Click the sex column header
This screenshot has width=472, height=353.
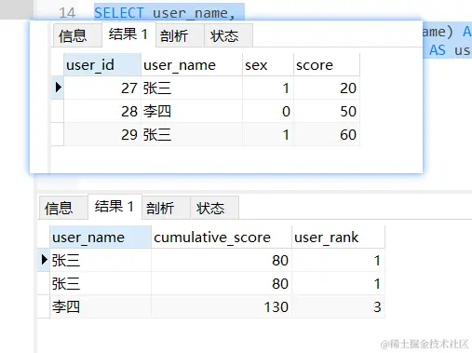pos(268,65)
